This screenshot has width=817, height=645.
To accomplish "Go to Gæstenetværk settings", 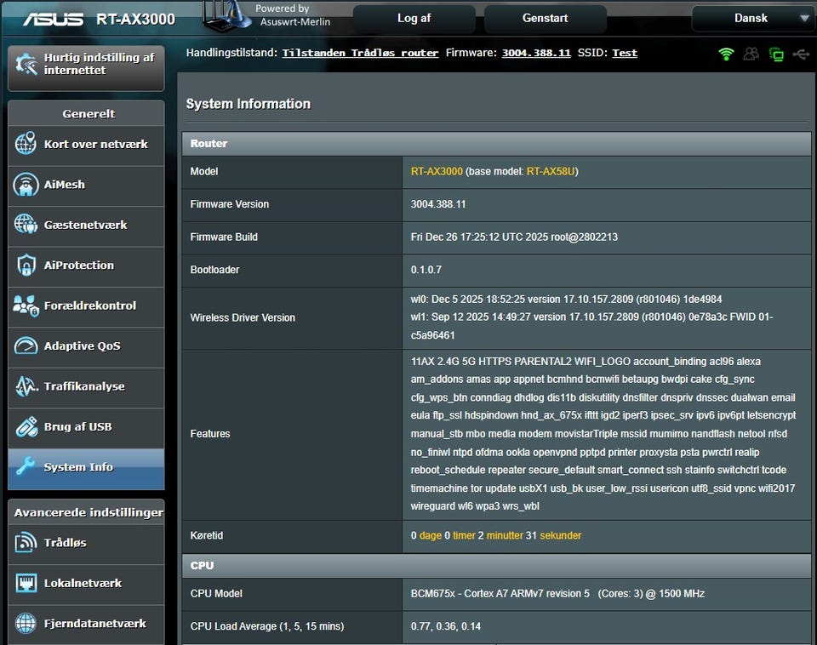I will (x=86, y=225).
